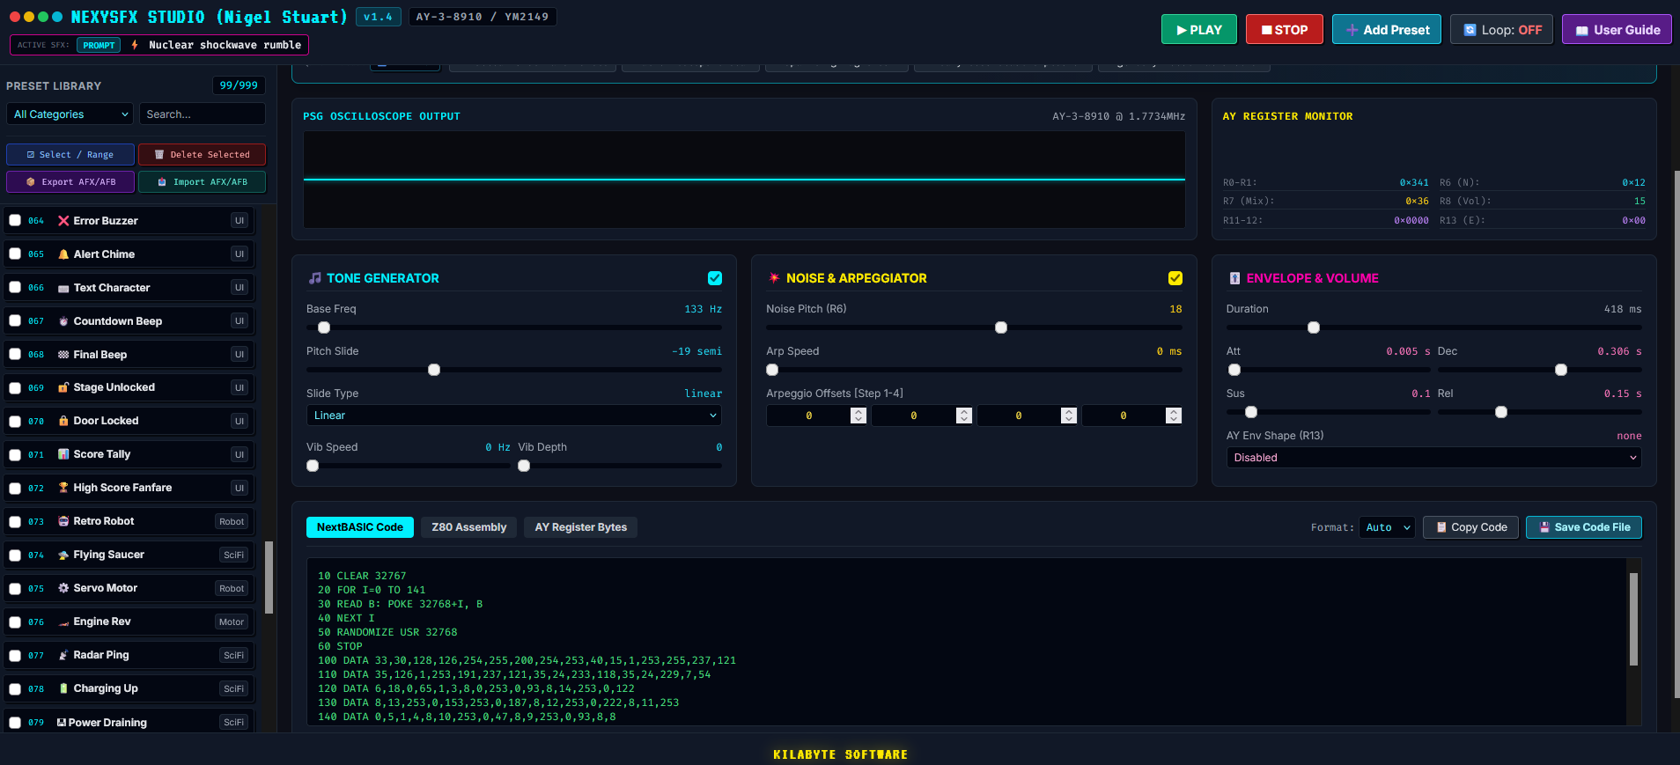Click the fourth Arpeggio Offset stepper arrows

[x=1174, y=416]
